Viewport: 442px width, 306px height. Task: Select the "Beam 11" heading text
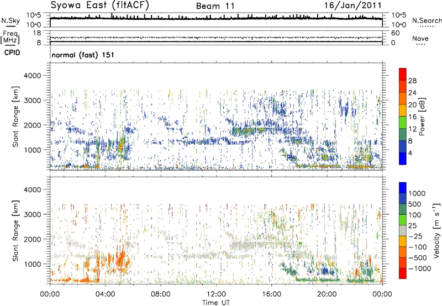(x=215, y=6)
